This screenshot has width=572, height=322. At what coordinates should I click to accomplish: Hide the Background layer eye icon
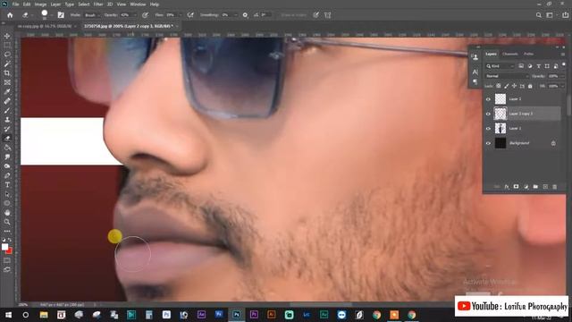[488, 143]
